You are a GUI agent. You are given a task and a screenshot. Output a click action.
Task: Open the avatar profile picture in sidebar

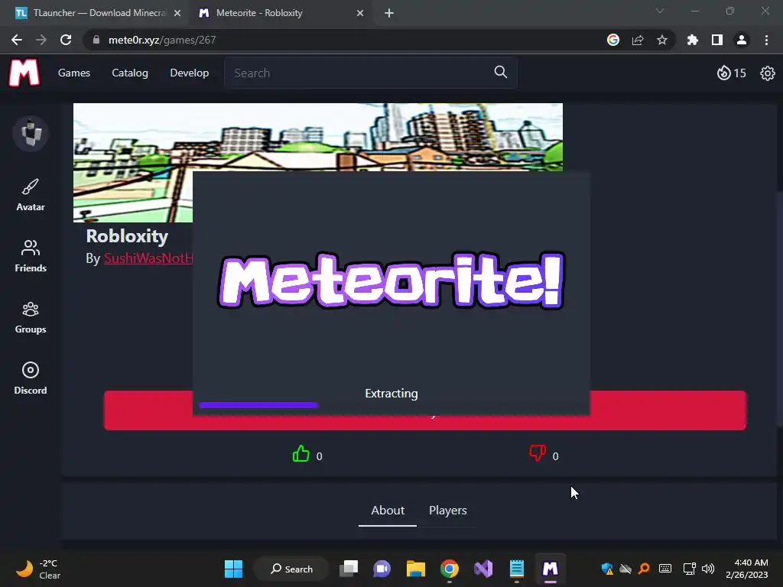click(x=31, y=133)
